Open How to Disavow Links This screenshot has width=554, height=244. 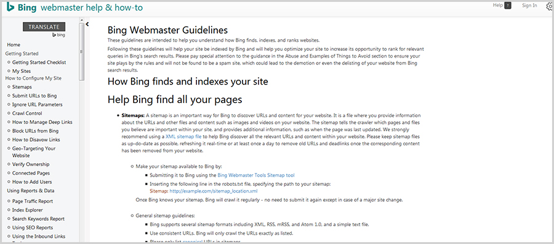pos(36,140)
